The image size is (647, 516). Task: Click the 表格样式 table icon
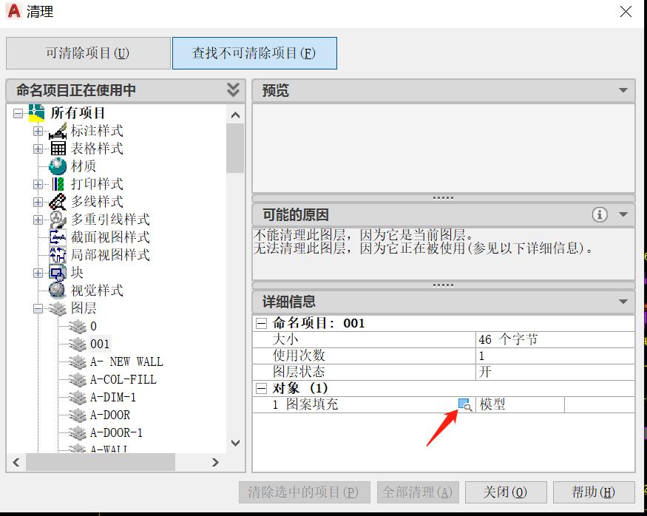(x=58, y=149)
